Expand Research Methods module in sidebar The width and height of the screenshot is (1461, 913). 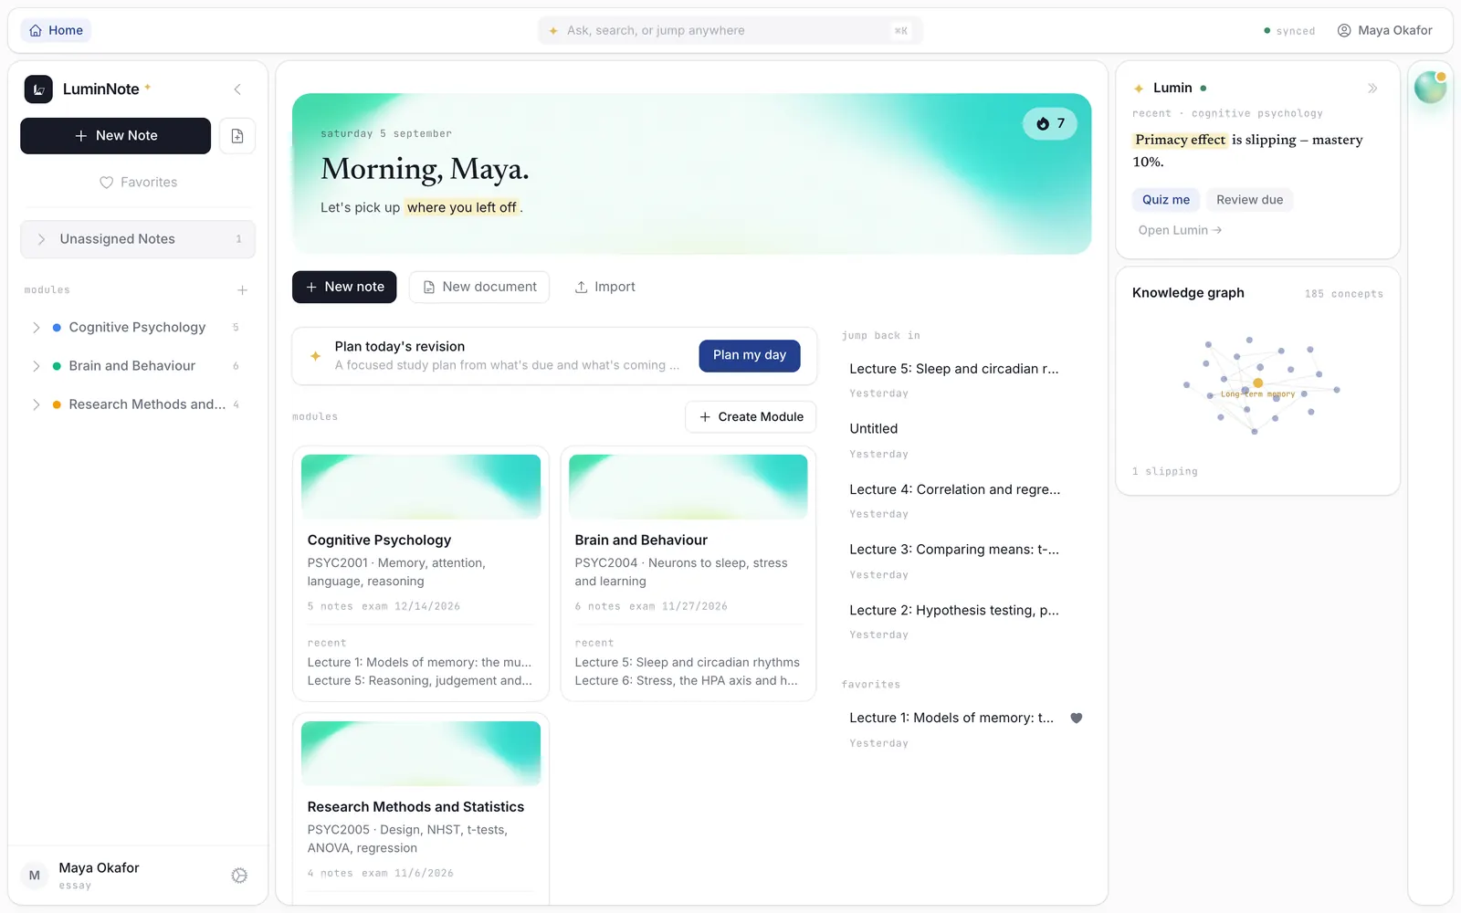coord(36,404)
